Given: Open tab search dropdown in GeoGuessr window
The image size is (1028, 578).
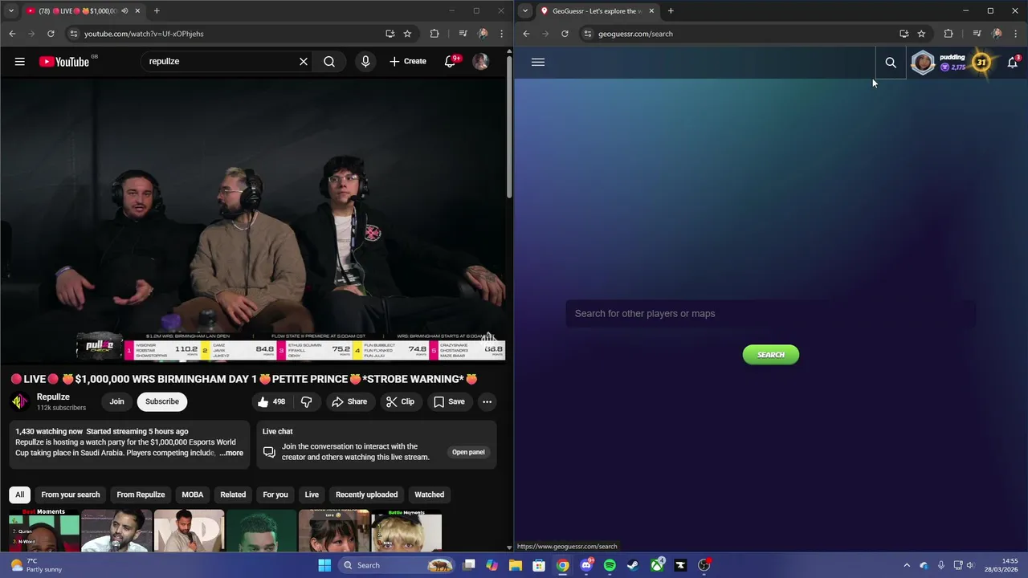Looking at the screenshot, I should 525,11.
